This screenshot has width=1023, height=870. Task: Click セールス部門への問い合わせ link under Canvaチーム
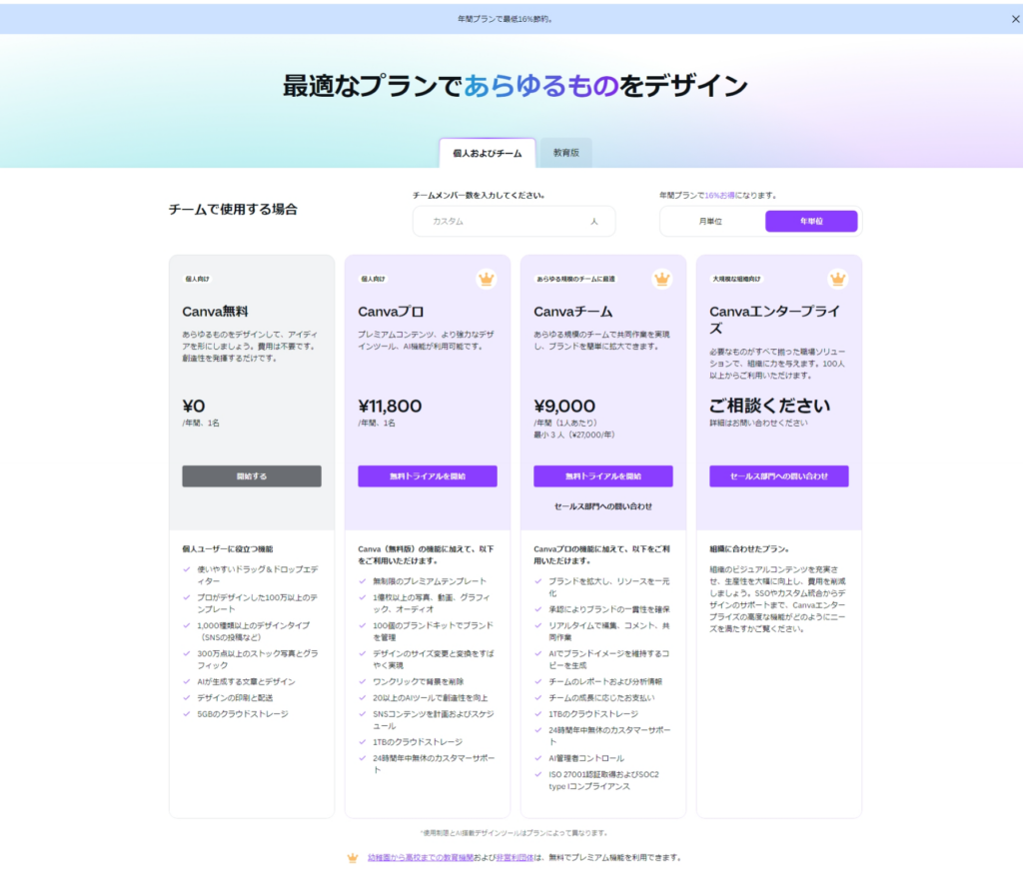coord(602,506)
